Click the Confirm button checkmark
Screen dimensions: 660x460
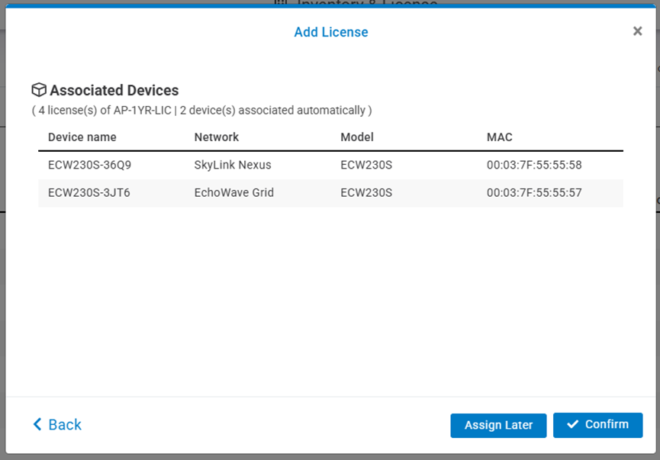pos(573,425)
